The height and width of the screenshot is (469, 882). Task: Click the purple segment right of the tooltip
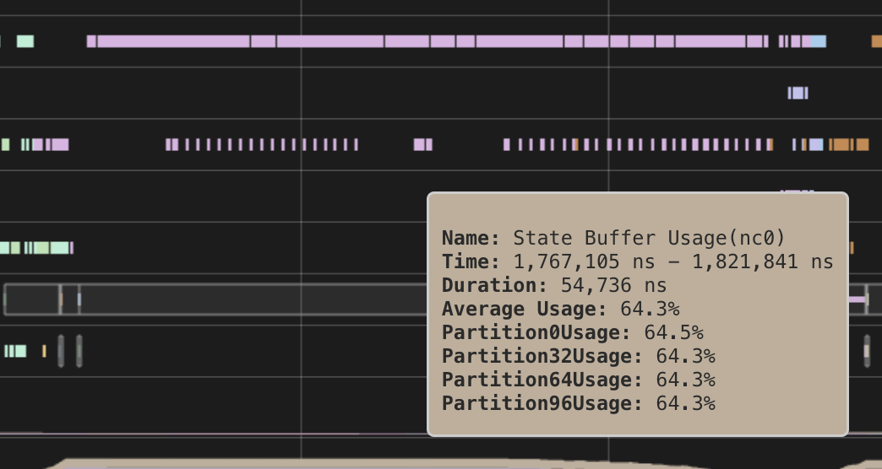(857, 299)
